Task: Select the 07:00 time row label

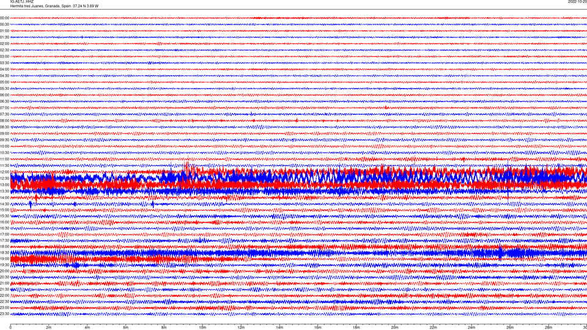Action: 4,108
